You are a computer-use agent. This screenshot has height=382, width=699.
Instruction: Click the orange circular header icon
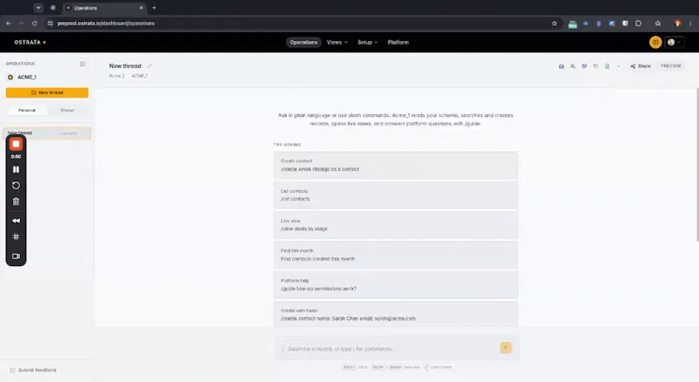(x=655, y=42)
